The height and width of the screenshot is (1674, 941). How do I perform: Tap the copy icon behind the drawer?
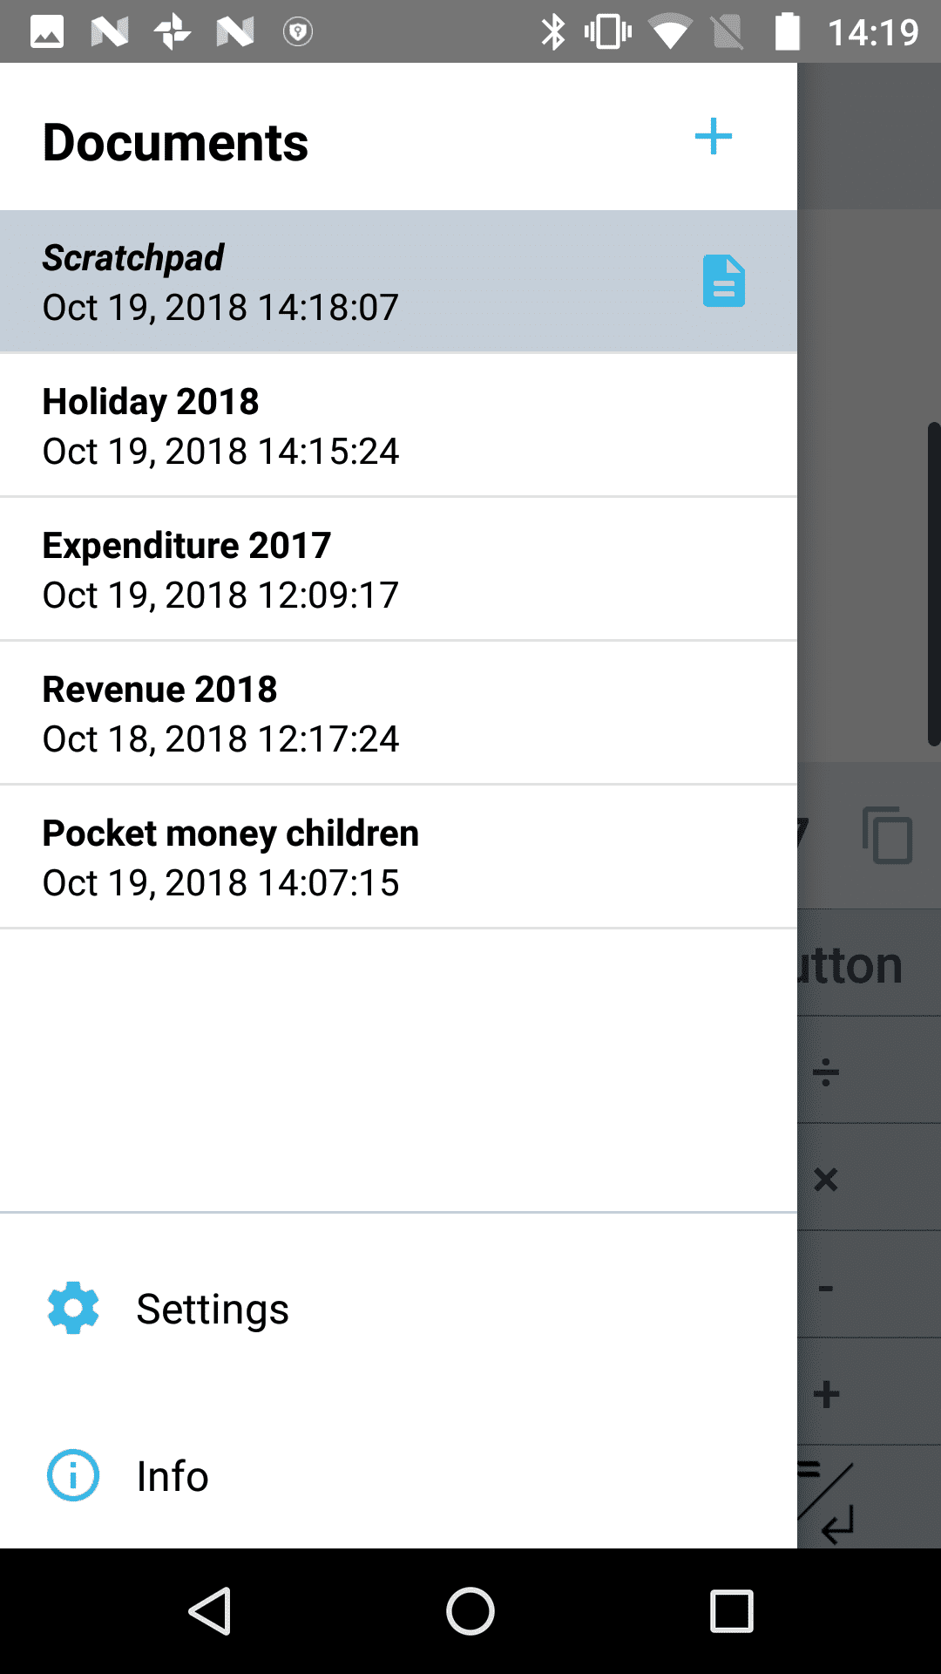point(887,836)
